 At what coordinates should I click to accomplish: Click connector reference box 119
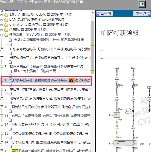pos(133,68)
